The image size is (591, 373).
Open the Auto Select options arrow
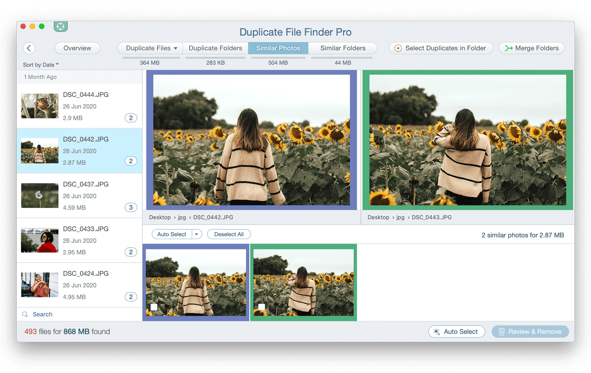(x=197, y=234)
